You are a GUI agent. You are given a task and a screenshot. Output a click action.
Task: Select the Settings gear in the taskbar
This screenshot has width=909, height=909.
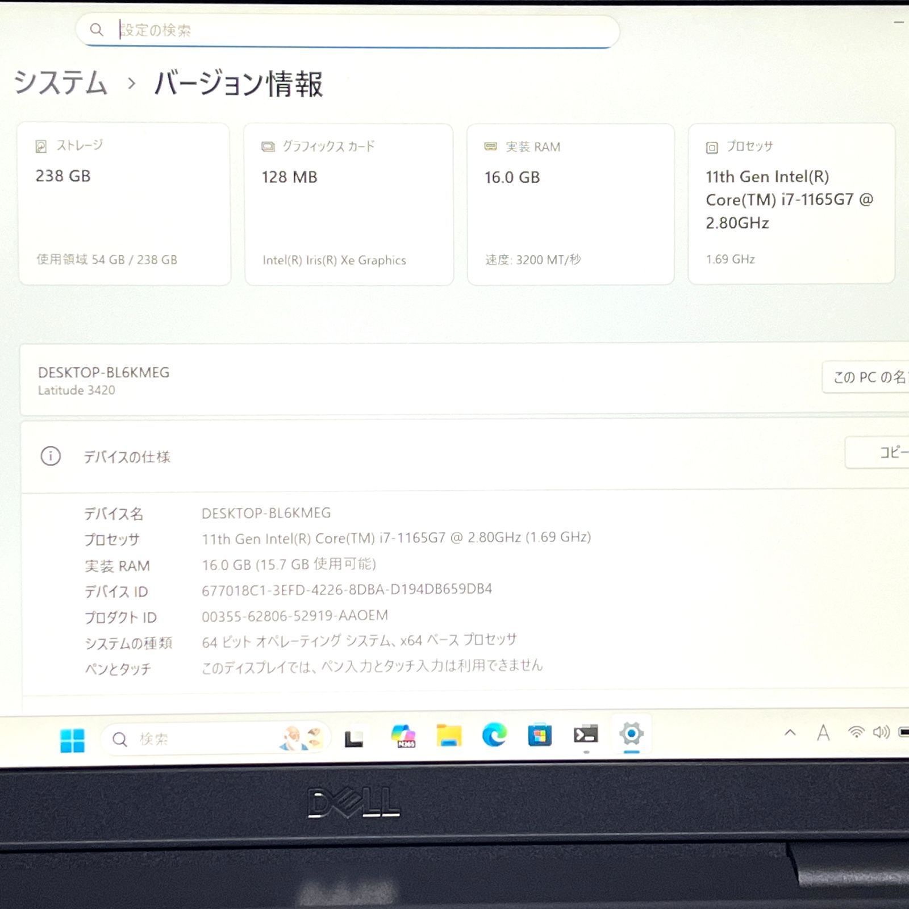[x=631, y=733]
